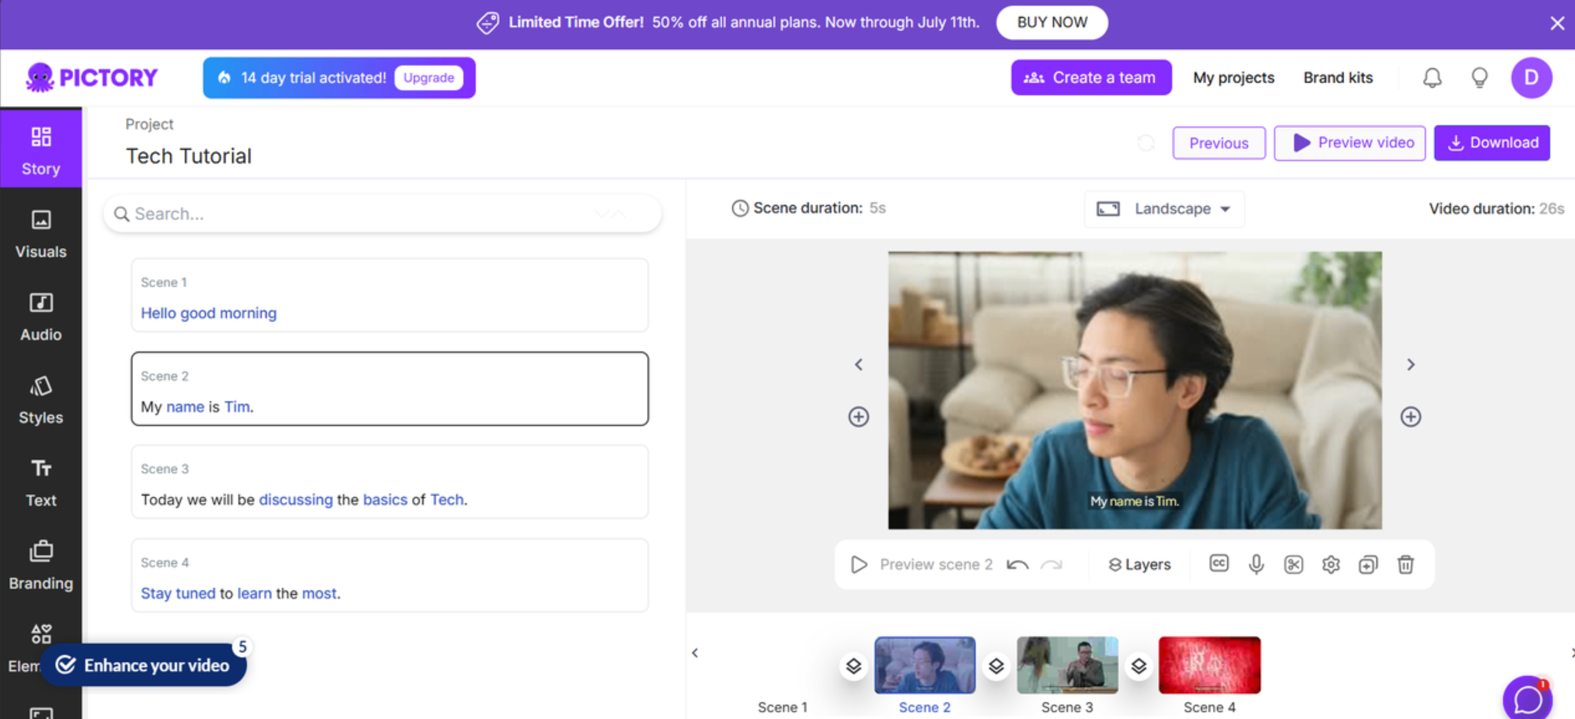1575x719 pixels.
Task: Open the Landscape aspect ratio dropdown
Action: (x=1164, y=209)
